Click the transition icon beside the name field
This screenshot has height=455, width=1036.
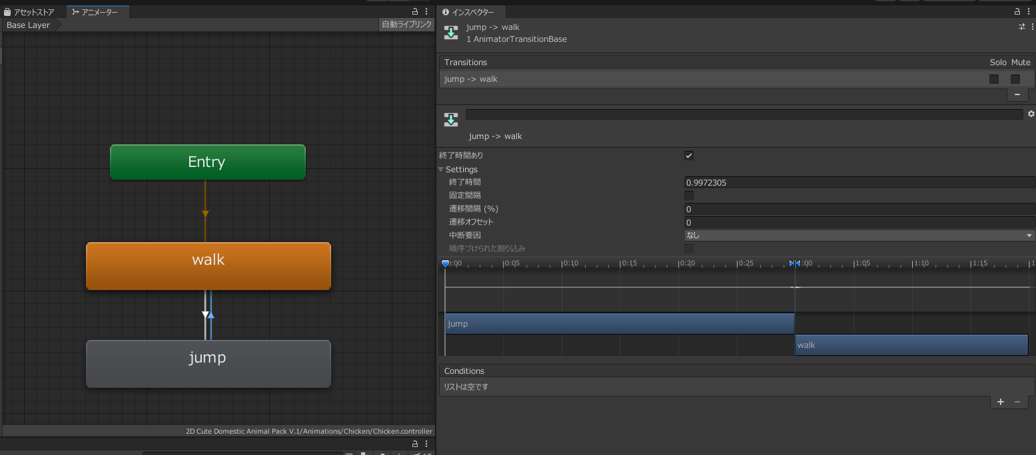(x=451, y=120)
